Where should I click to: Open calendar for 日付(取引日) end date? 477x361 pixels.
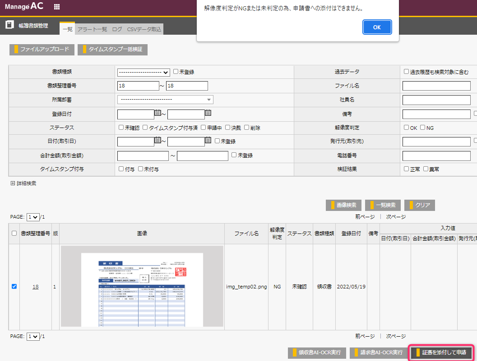click(x=208, y=140)
